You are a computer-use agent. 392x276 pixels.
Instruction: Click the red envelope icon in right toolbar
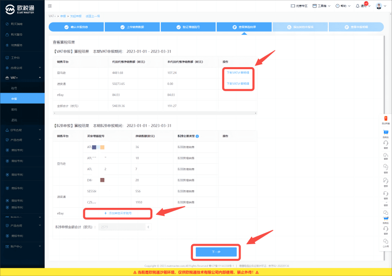click(x=386, y=118)
